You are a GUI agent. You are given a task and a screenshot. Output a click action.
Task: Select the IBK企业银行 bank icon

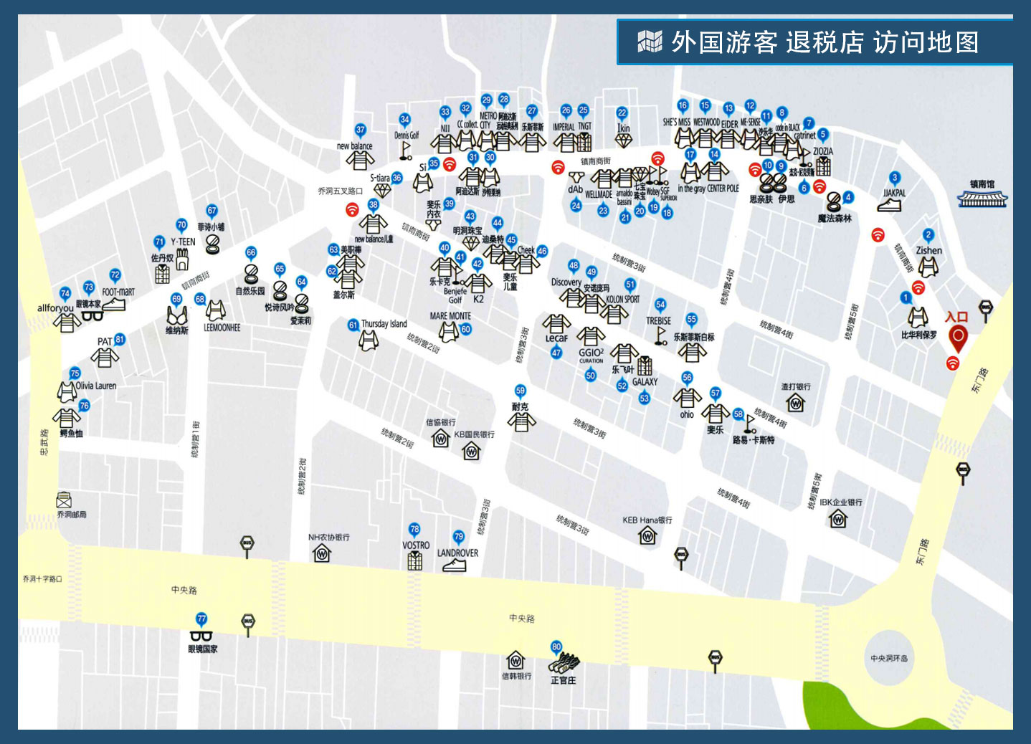tap(838, 519)
